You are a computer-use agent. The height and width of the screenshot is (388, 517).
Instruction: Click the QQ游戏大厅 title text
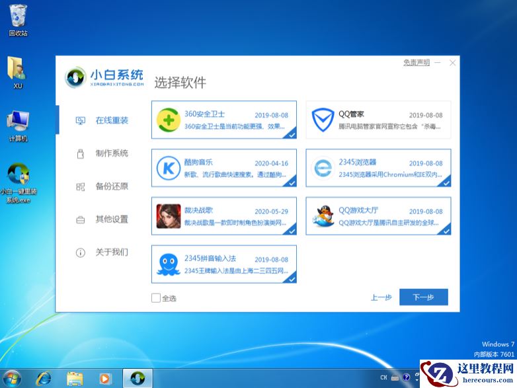click(358, 210)
